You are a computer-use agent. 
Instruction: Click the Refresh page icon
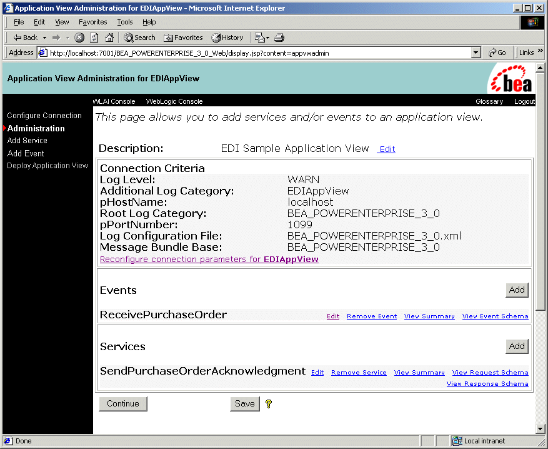point(94,38)
